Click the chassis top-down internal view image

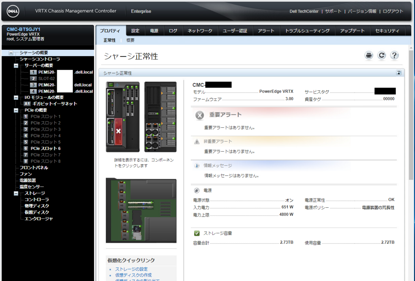[x=141, y=211]
